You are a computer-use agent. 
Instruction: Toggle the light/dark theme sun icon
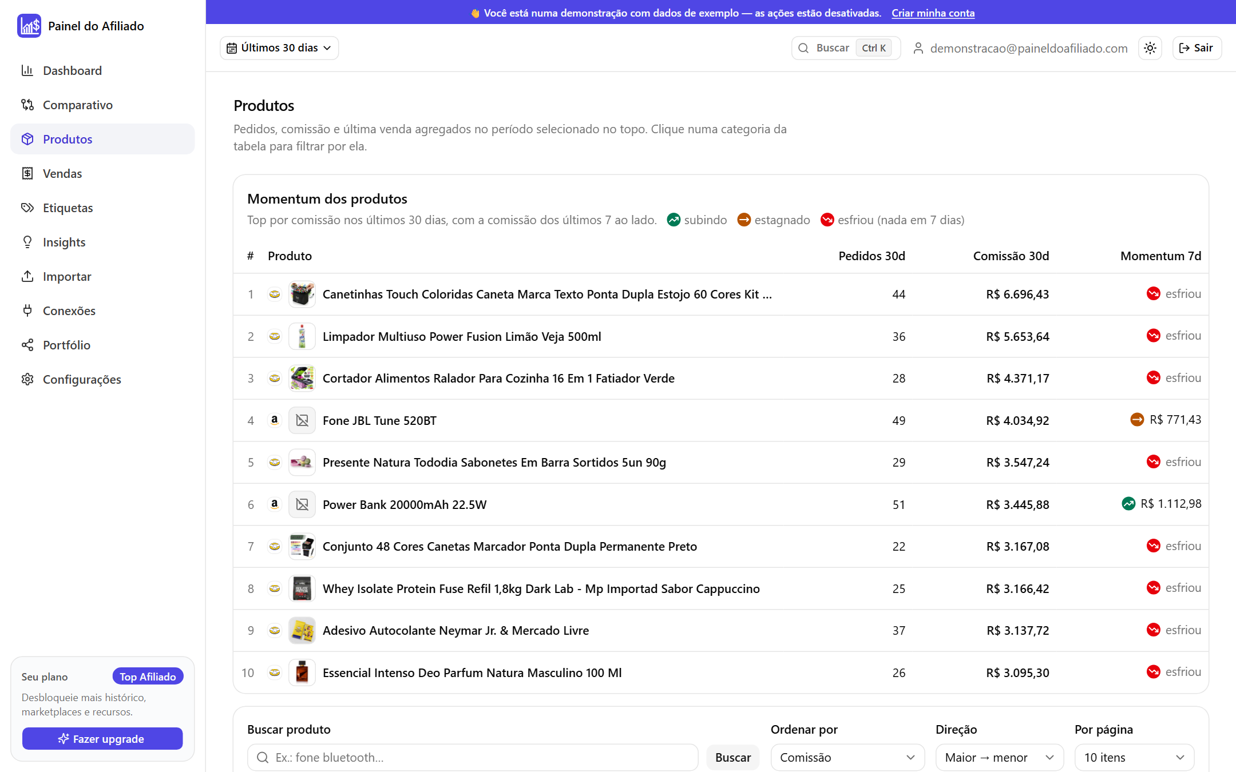pos(1150,48)
